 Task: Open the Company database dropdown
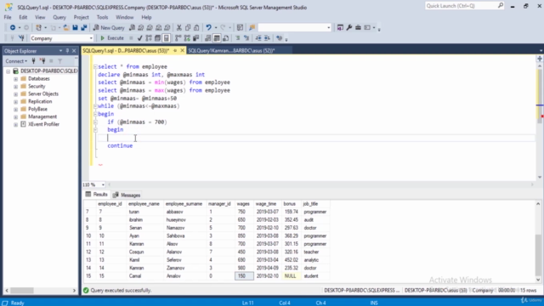91,38
